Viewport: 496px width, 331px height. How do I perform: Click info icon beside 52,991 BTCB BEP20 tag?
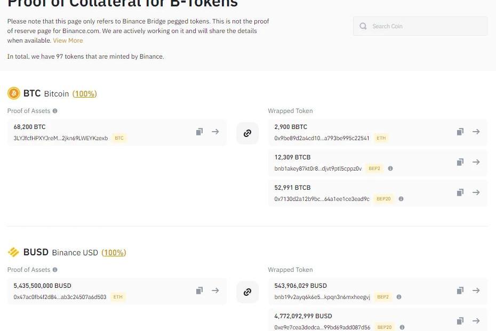[401, 199]
